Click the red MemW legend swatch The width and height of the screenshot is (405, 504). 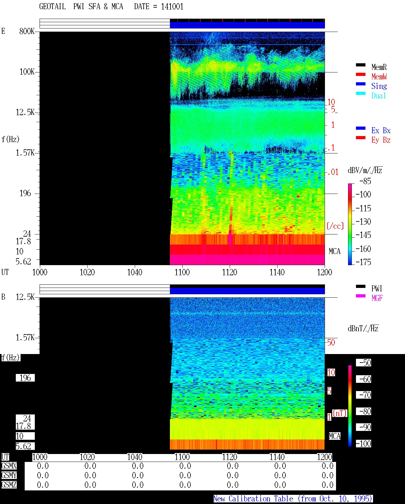(361, 74)
